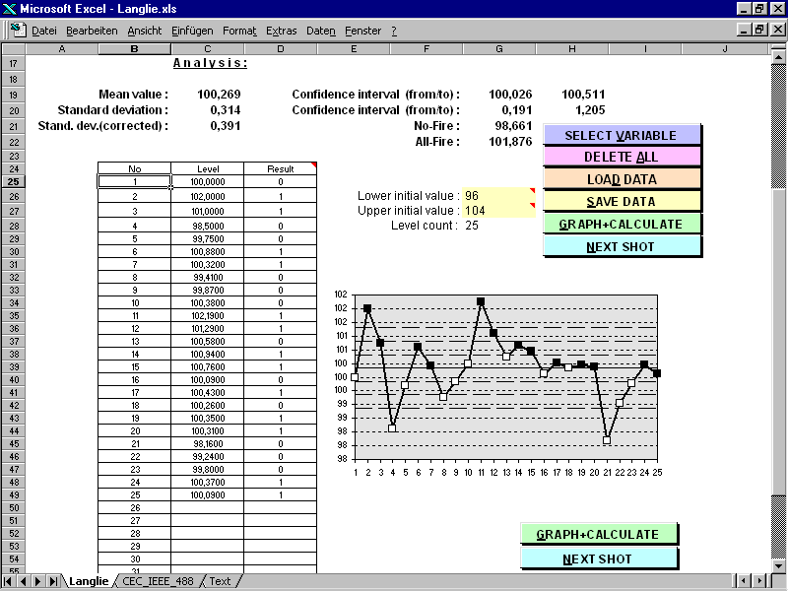Click the Select All corner box
This screenshot has height=591, width=788.
point(14,48)
